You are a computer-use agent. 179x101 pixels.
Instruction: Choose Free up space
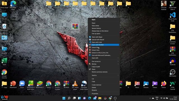point(104,34)
